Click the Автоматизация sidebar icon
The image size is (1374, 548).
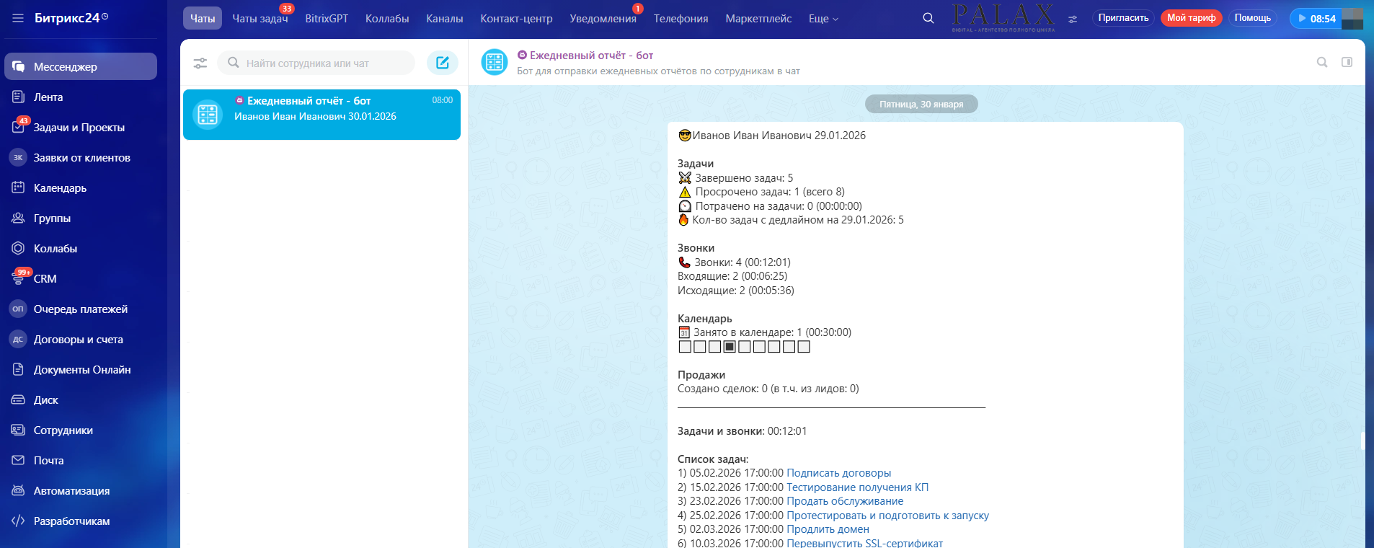pos(19,490)
